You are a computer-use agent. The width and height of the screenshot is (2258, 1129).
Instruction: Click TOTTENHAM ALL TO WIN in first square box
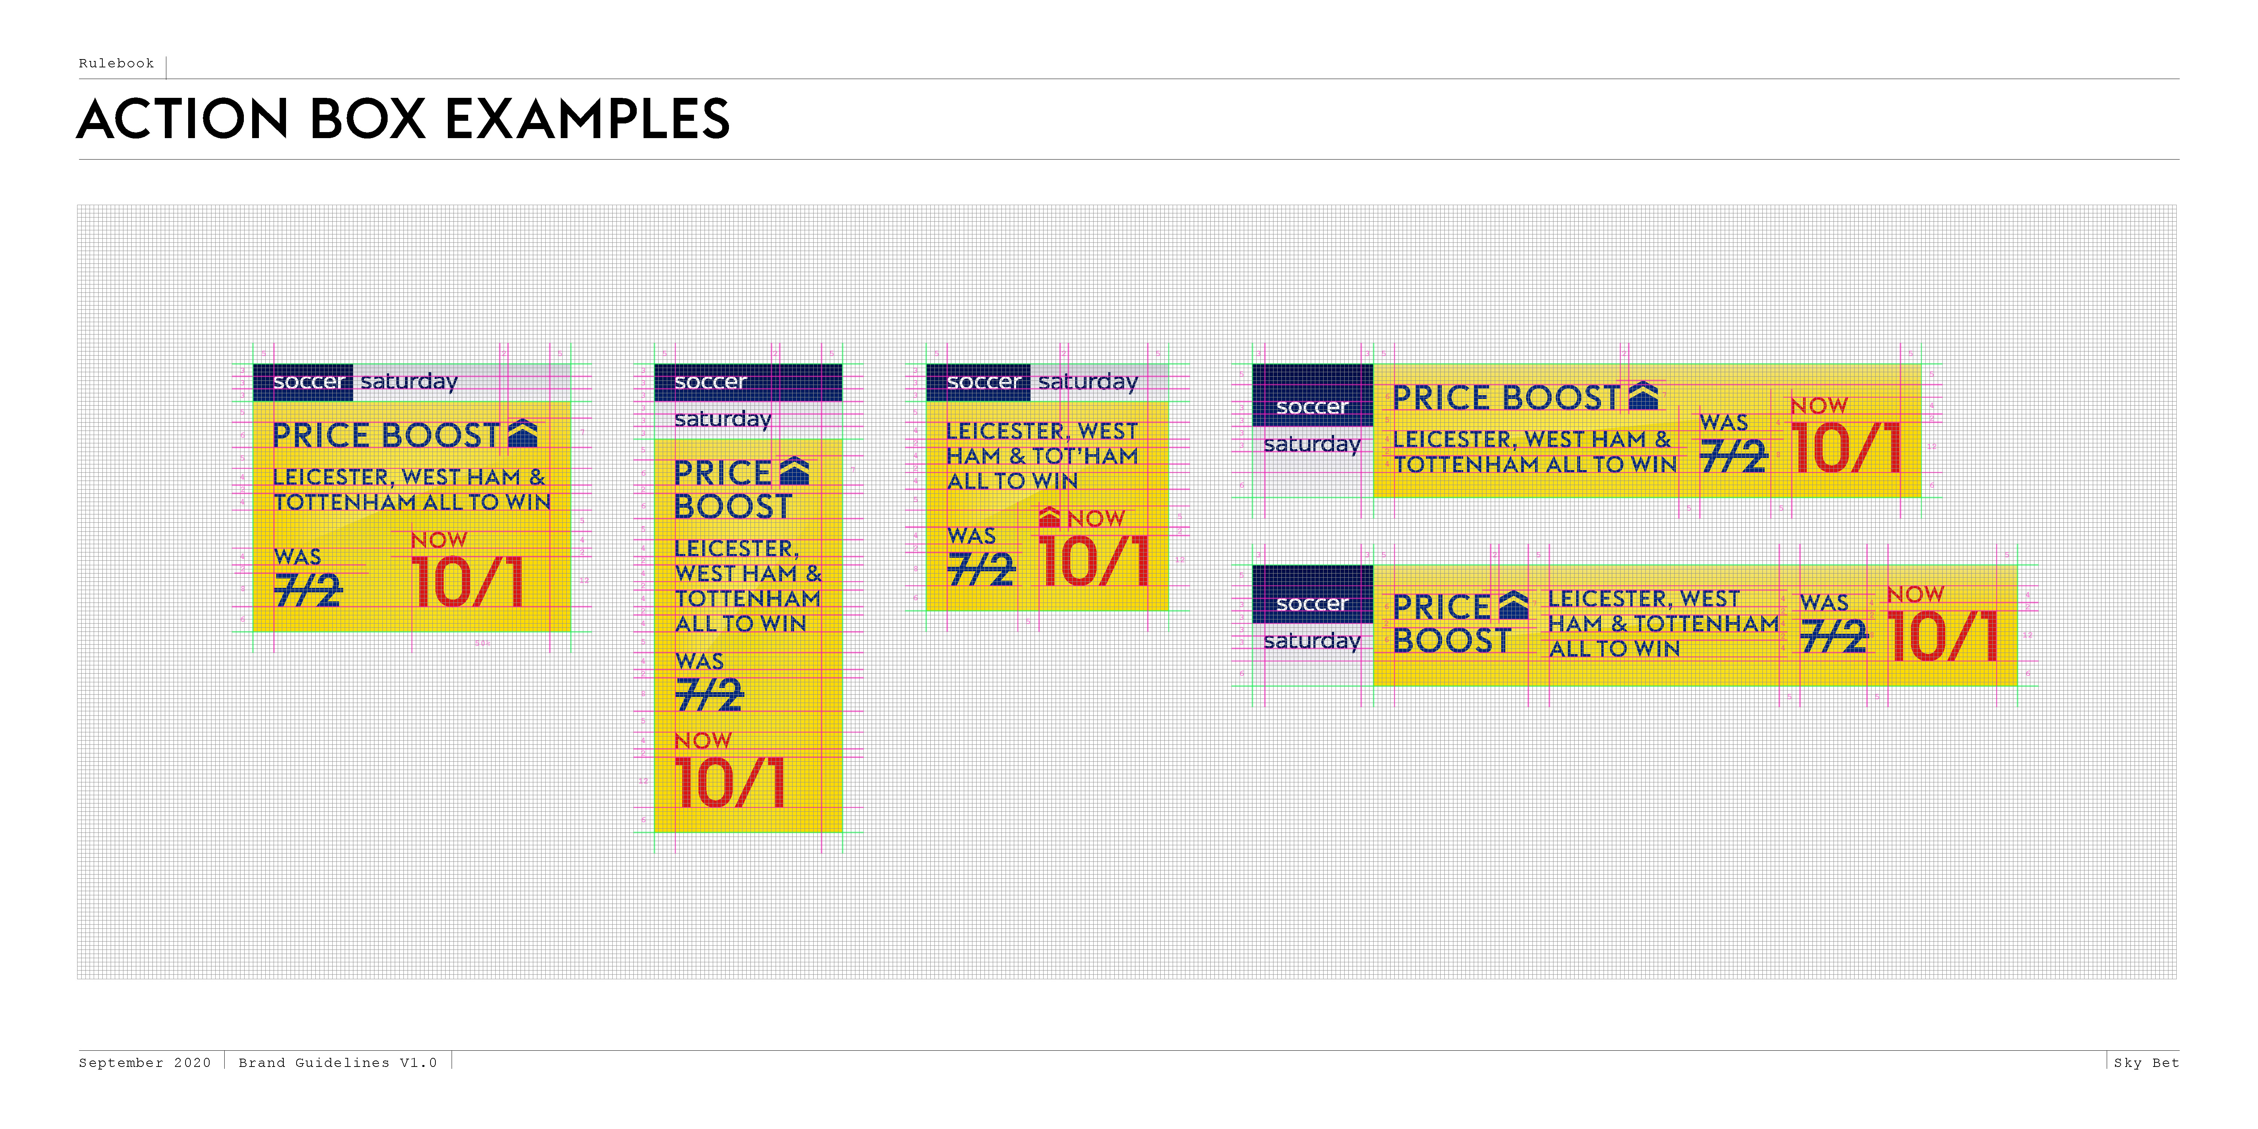point(412,502)
